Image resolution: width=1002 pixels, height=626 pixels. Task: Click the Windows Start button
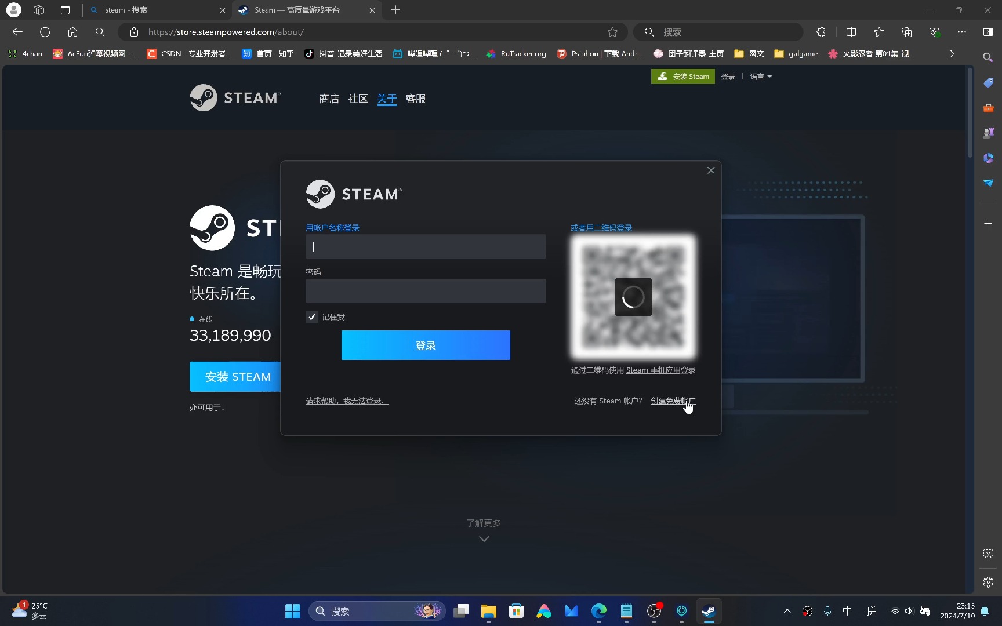click(x=292, y=611)
